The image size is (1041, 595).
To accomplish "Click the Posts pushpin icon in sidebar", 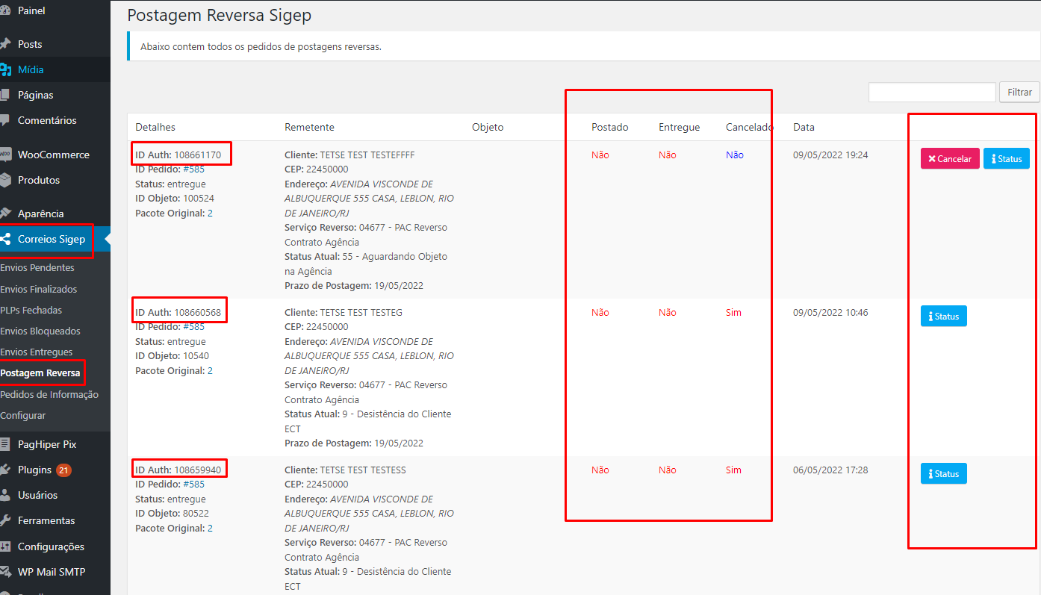I will [5, 44].
